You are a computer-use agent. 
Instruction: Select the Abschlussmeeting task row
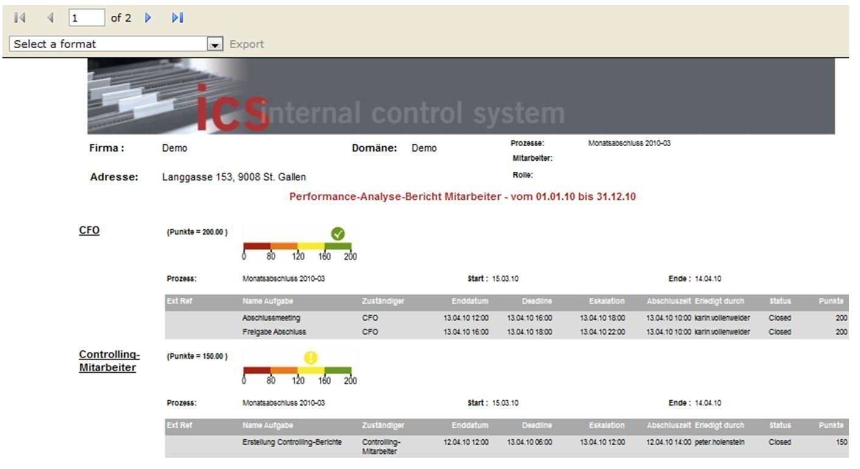[271, 318]
